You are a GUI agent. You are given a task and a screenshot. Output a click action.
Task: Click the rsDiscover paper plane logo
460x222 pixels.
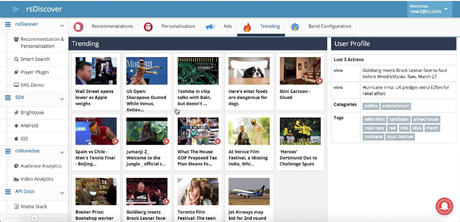tap(17, 9)
